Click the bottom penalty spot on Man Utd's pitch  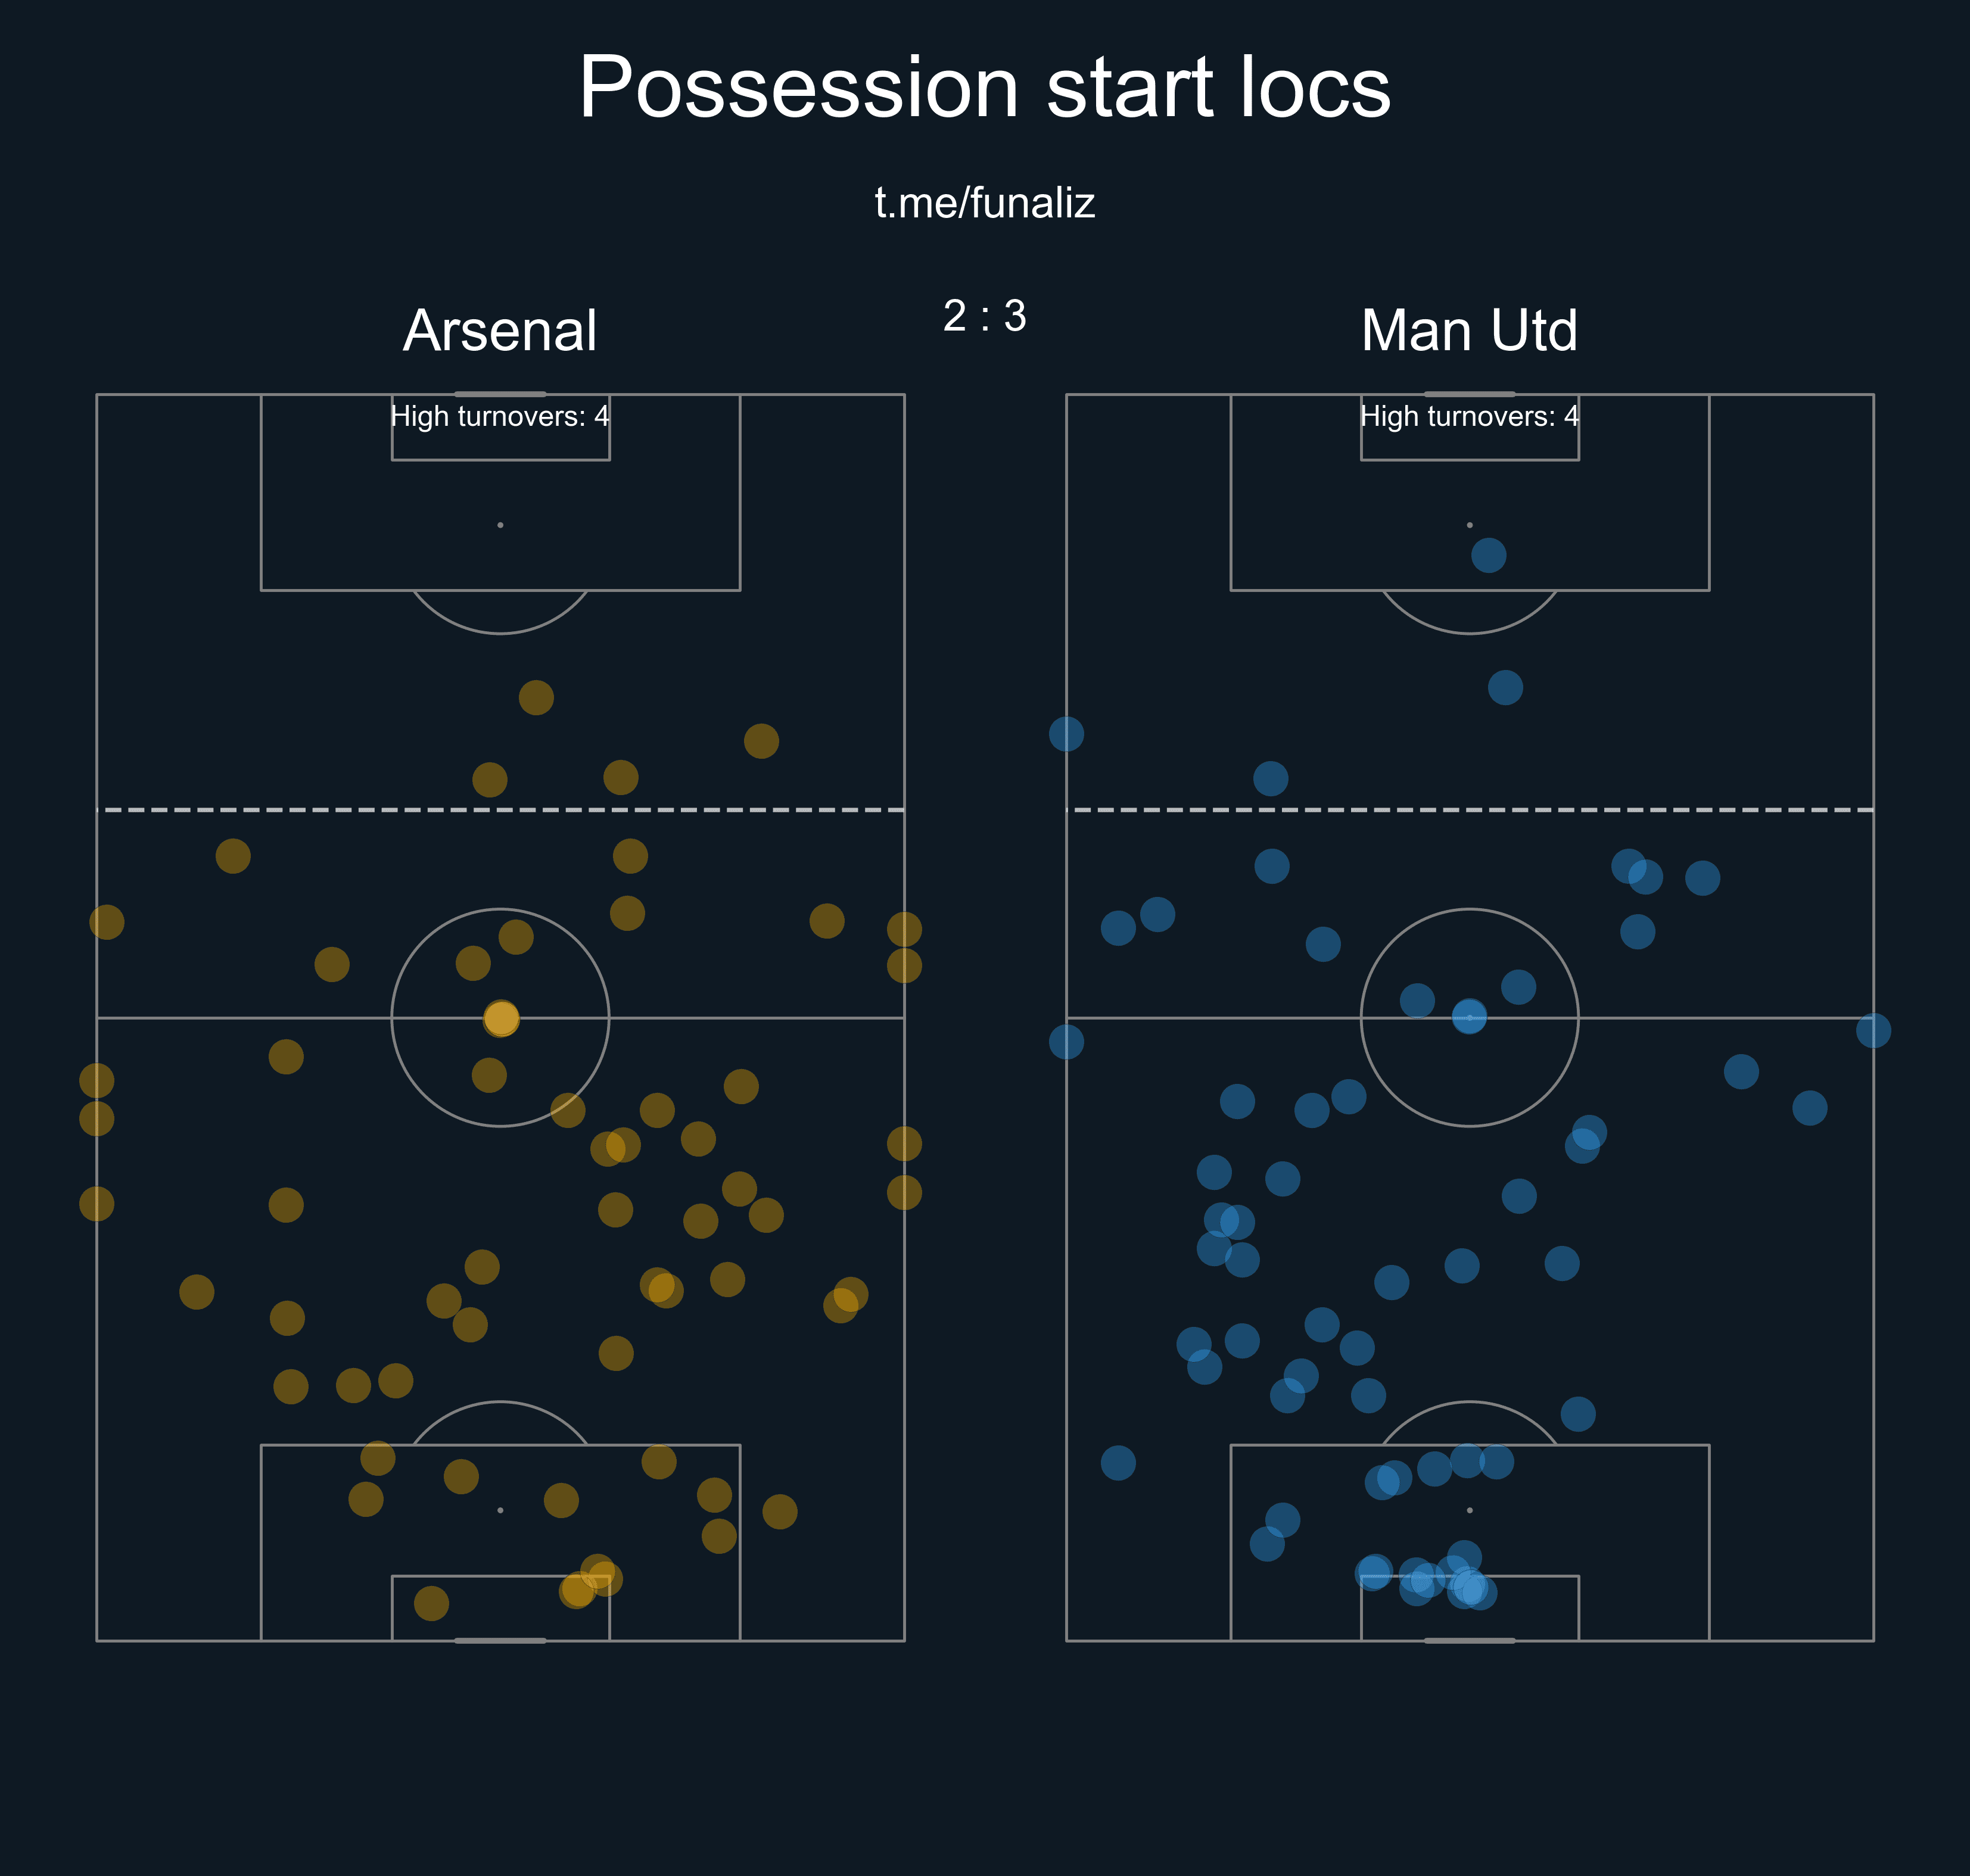coord(1469,1510)
